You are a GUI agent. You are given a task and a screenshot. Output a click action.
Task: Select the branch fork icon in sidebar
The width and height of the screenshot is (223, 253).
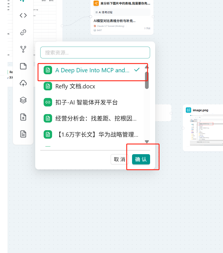(23, 49)
